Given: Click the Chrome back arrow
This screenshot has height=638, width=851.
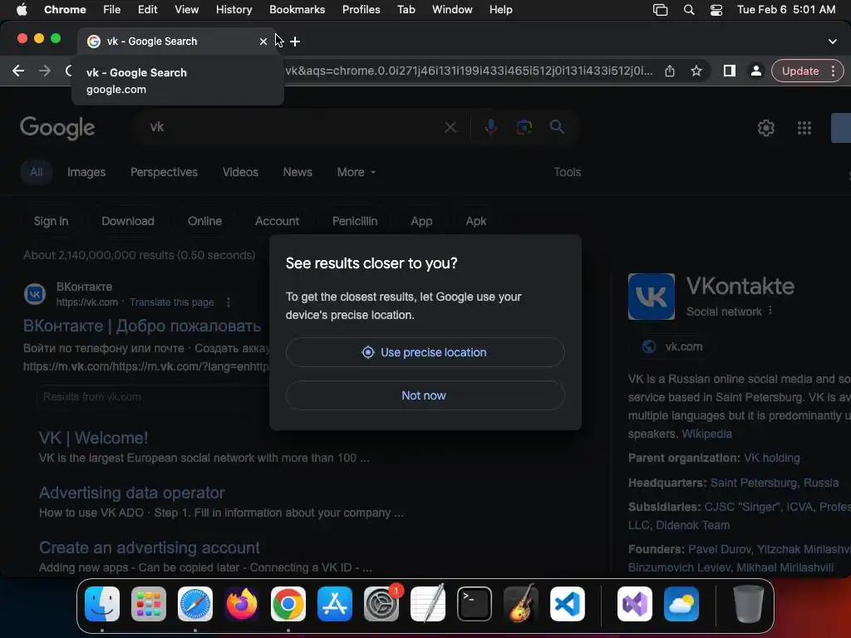Looking at the screenshot, I should click(18, 71).
